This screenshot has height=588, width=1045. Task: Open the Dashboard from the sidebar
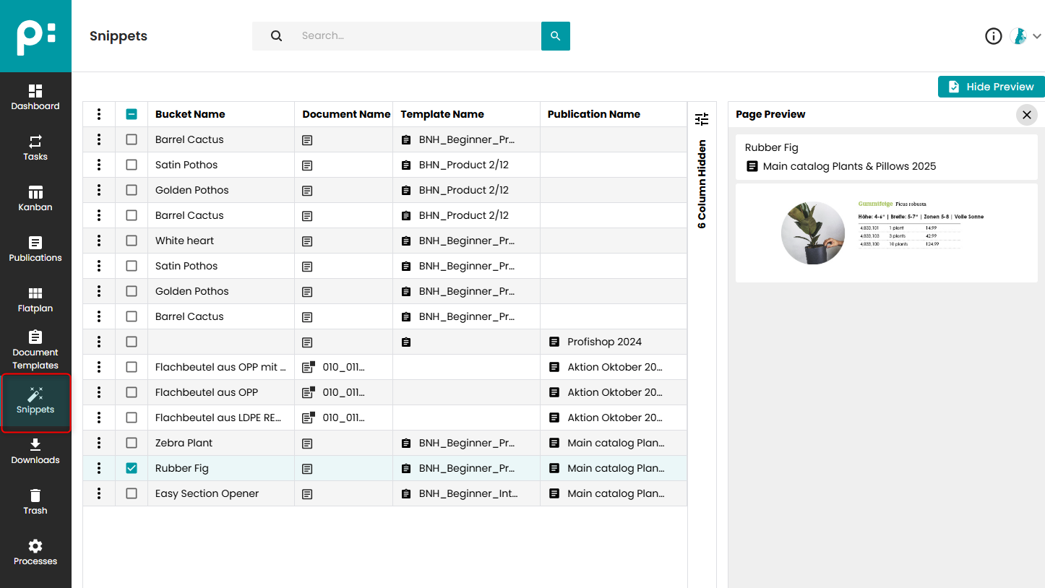tap(35, 98)
